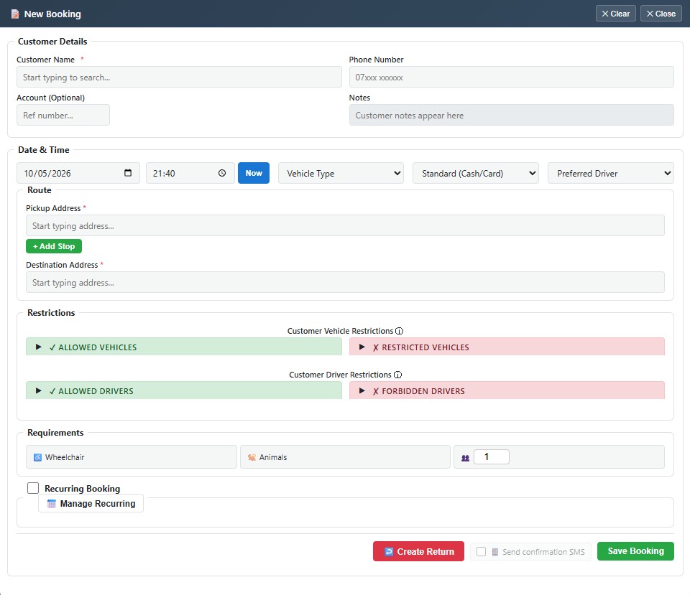Expand the Allowed Drivers section
This screenshot has height=595, width=690.
coord(184,390)
